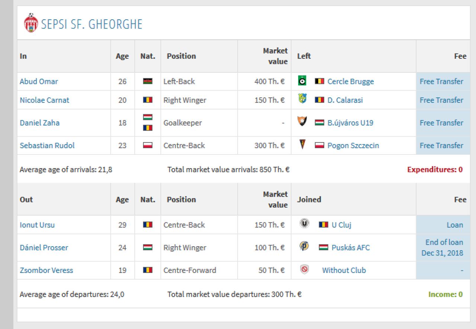The height and width of the screenshot is (329, 476).
Task: Open the SEPSI SF. GHEORGHE club heading
Action: [91, 24]
